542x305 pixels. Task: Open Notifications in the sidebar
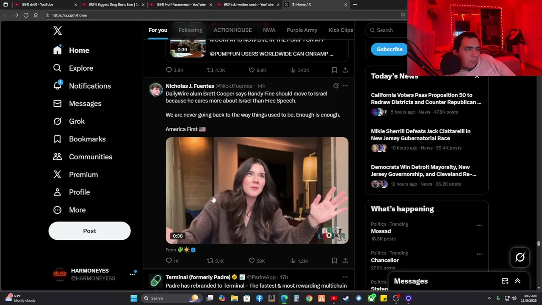(x=82, y=86)
